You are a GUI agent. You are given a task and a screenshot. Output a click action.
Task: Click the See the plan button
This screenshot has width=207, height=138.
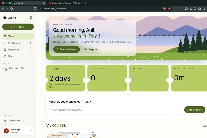[x=90, y=49]
